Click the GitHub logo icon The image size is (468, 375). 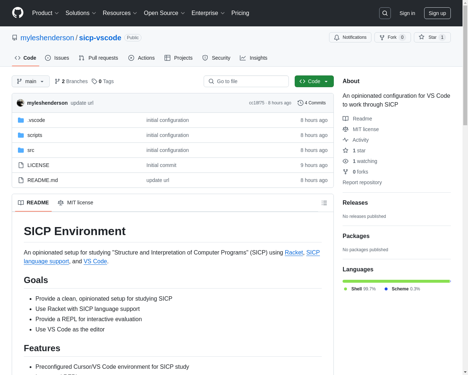pos(18,13)
